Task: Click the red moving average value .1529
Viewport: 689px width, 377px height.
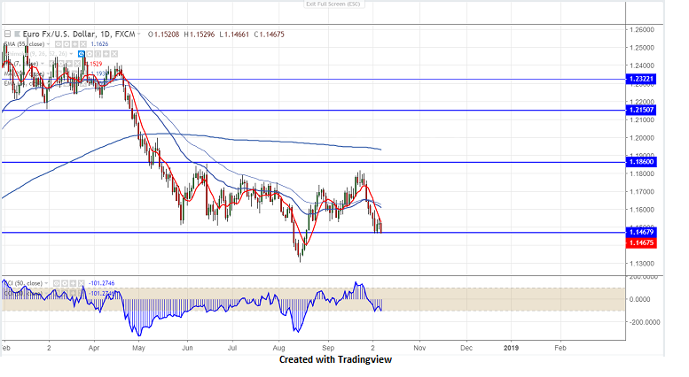Action: pos(94,64)
